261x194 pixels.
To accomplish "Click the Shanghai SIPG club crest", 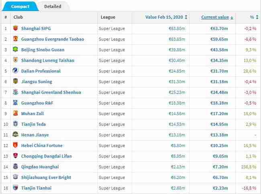I will tap(15, 28).
